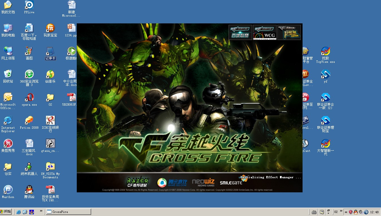Viewport: 381px width, 216px height.
Task: Select the 回收站 recycle bin
Action: 8,77
